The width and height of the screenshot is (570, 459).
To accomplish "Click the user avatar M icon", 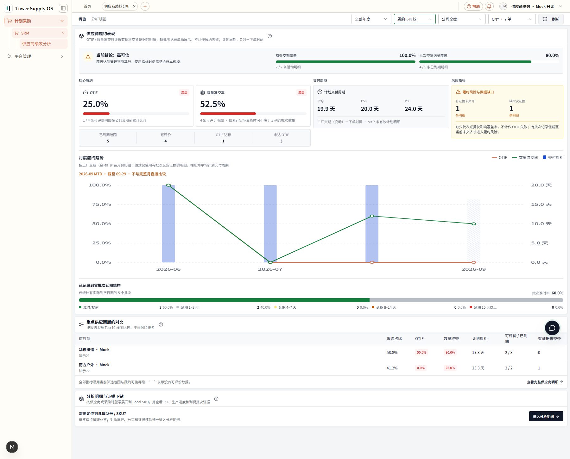I will click(x=503, y=6).
